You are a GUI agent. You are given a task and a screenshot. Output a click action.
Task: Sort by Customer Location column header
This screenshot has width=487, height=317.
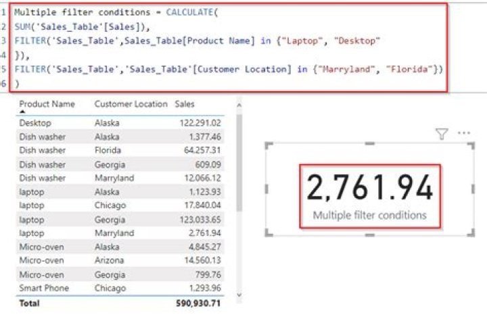(131, 104)
